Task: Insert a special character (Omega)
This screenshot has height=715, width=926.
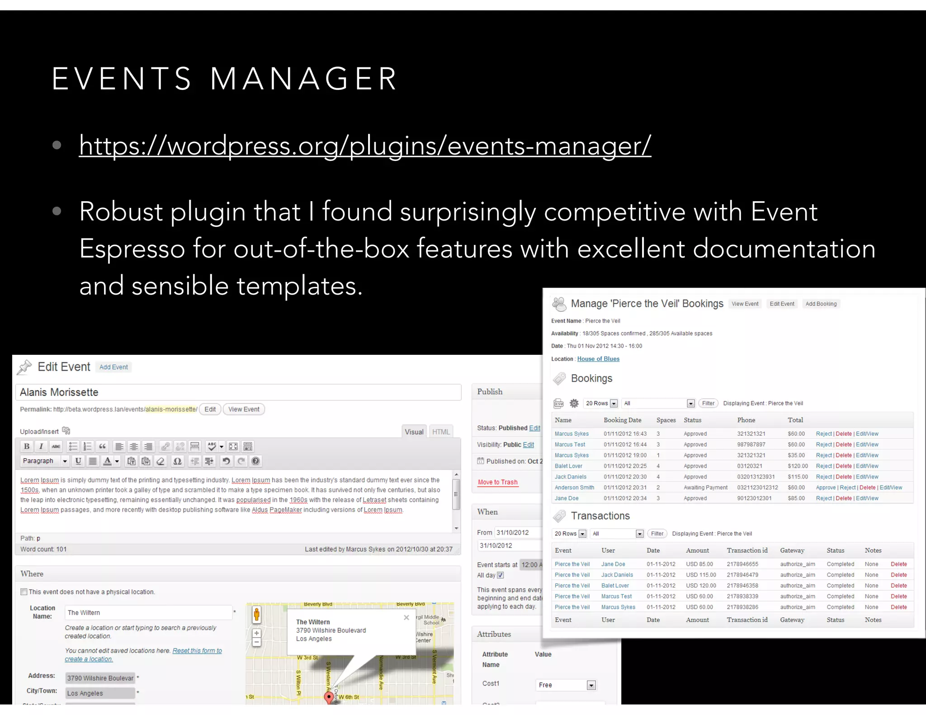Action: pyautogui.click(x=177, y=461)
